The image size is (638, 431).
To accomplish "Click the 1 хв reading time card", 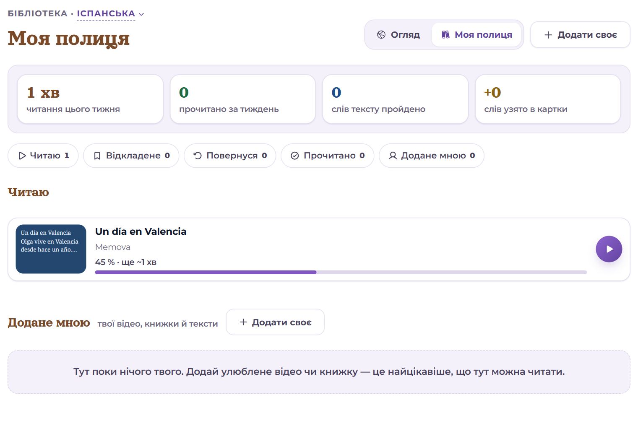I will pyautogui.click(x=90, y=99).
